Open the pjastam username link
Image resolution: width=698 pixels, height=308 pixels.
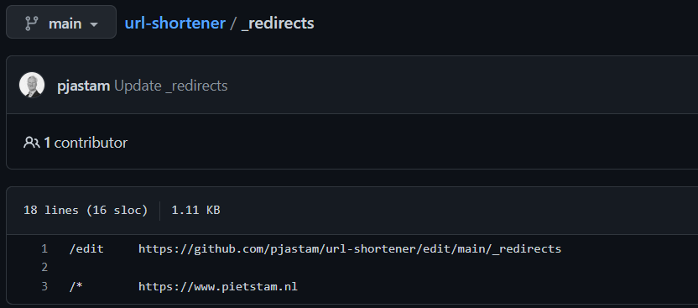[84, 86]
